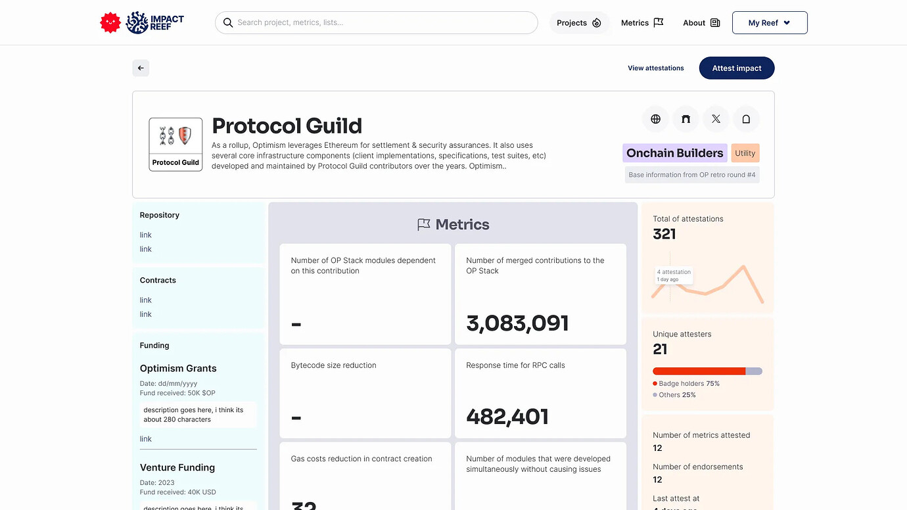Screen dimensions: 907x510
Task: Focus the search project, metrics, lists field
Action: tap(377, 23)
